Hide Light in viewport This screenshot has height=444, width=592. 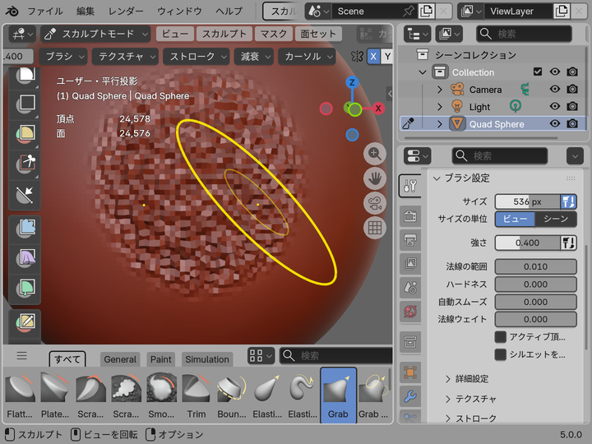click(x=555, y=106)
